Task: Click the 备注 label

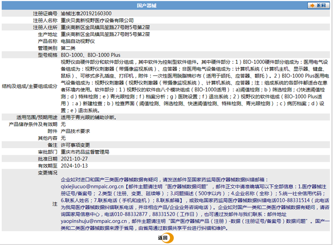Action: 52,145
